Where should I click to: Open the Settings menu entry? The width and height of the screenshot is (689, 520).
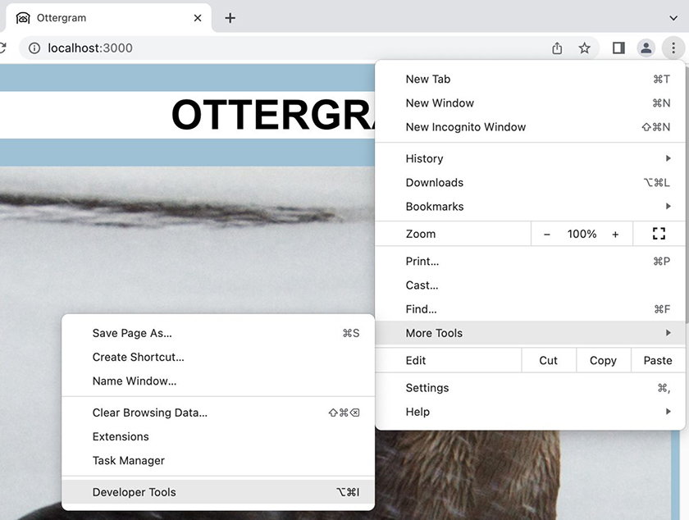pyautogui.click(x=429, y=387)
